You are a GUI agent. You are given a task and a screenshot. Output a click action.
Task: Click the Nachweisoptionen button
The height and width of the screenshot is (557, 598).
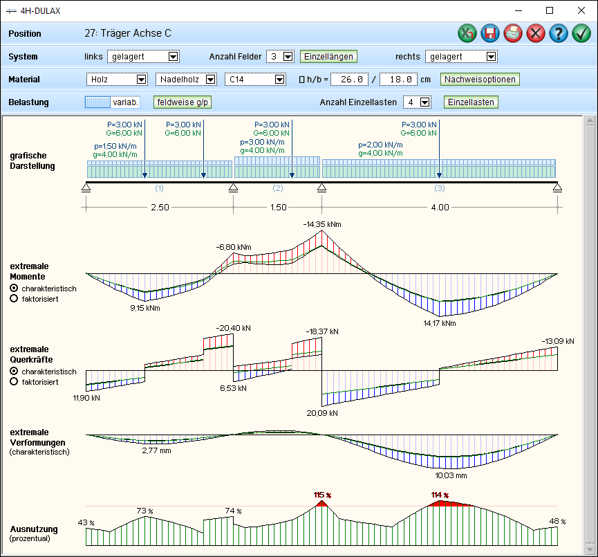(480, 80)
